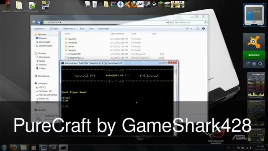
Task: Open the OS (C:) drive
Action: (42, 87)
